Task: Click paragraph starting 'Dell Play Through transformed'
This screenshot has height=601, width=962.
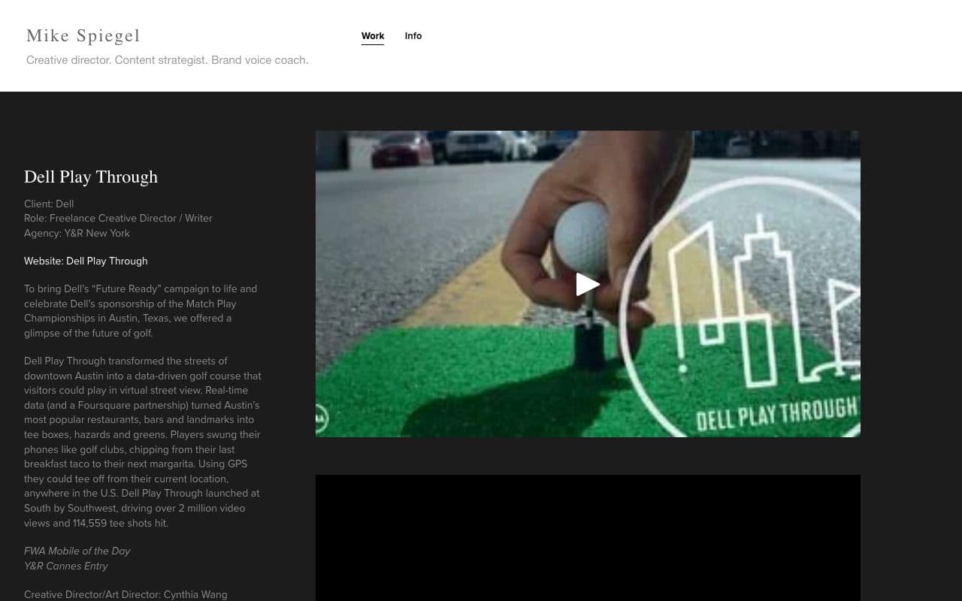Action: (x=143, y=442)
